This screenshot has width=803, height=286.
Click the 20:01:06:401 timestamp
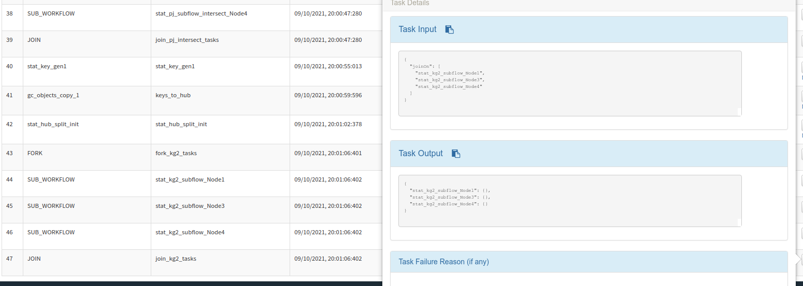[328, 153]
